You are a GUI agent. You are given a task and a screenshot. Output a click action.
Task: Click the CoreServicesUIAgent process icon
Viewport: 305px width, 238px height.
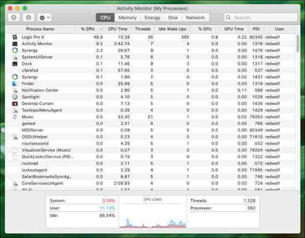coord(15,183)
